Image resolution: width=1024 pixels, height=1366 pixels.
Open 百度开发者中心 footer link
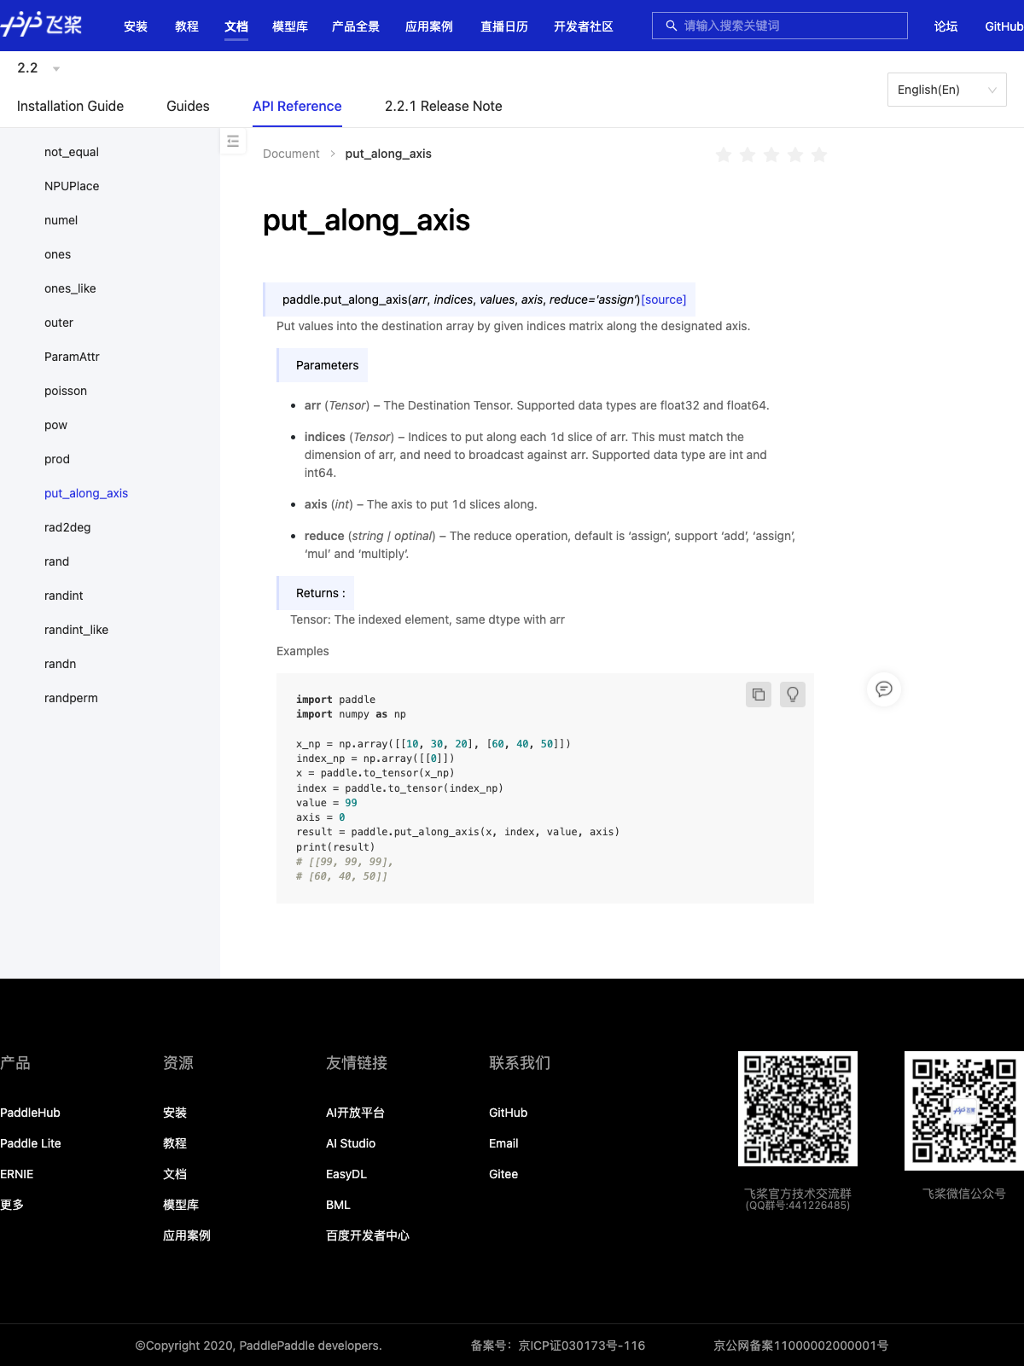(x=368, y=1235)
